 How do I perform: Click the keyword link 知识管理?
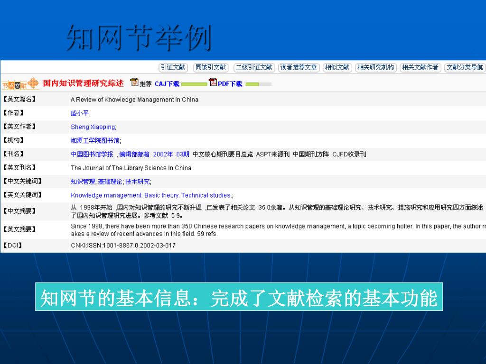[83, 182]
